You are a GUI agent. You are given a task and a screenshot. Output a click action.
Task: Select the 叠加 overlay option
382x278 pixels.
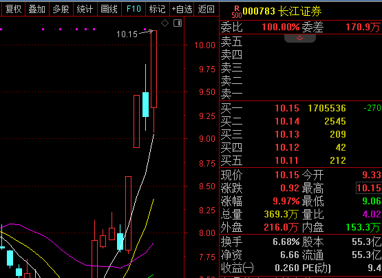(x=37, y=9)
